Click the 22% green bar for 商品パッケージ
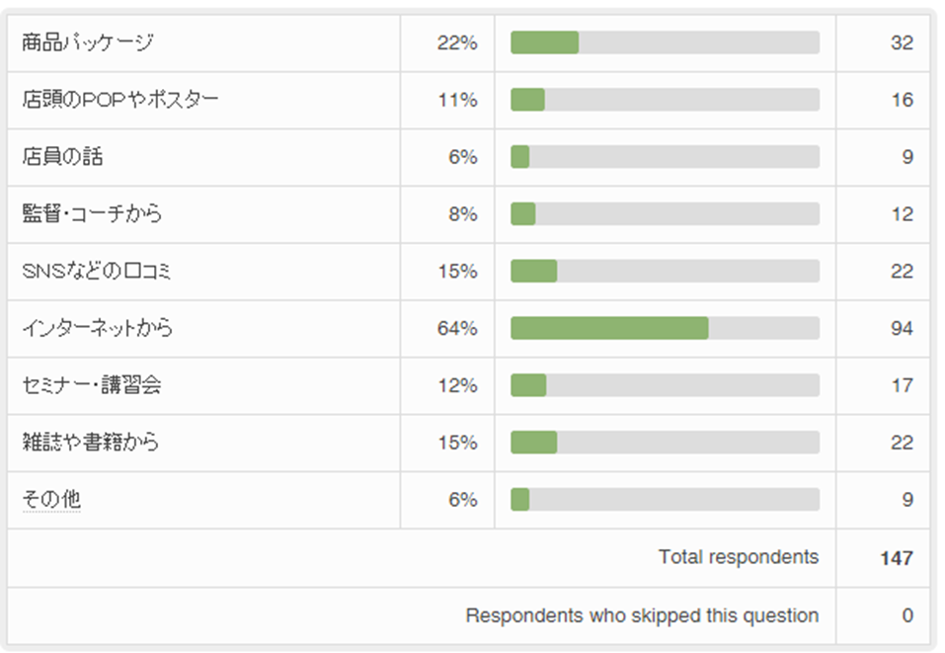Viewport: 945px width, 653px height. tap(544, 42)
